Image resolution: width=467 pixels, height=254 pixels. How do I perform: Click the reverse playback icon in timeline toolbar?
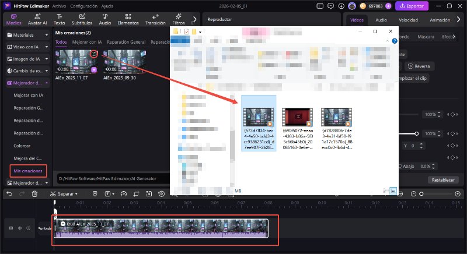162,193
